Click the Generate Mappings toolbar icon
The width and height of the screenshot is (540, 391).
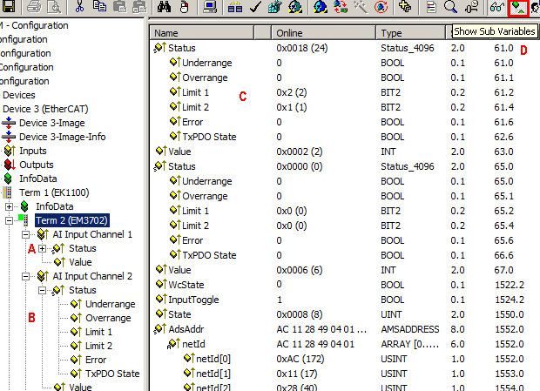[x=235, y=6]
